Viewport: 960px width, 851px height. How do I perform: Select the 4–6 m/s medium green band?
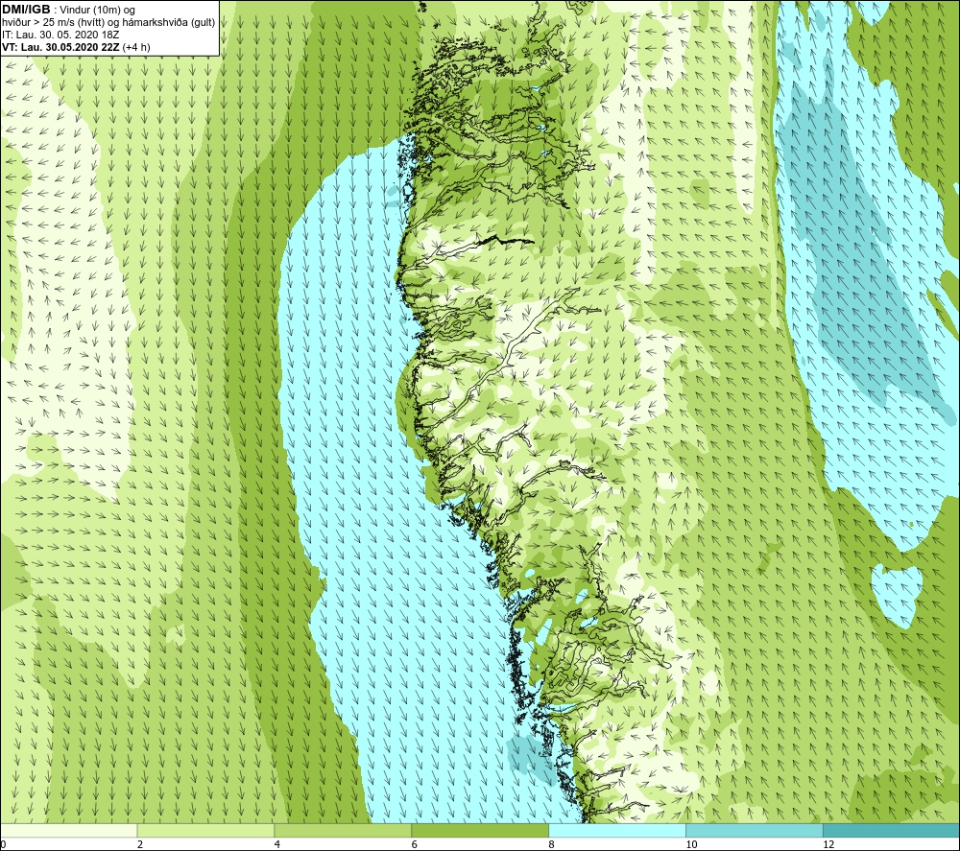pos(343,830)
